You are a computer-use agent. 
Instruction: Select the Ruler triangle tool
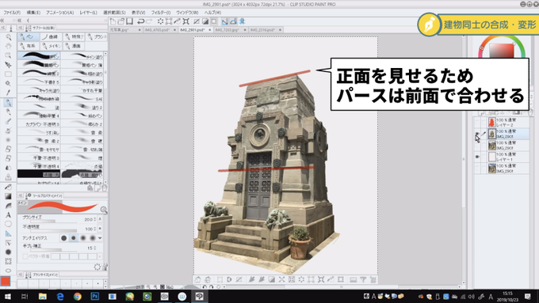click(8, 233)
